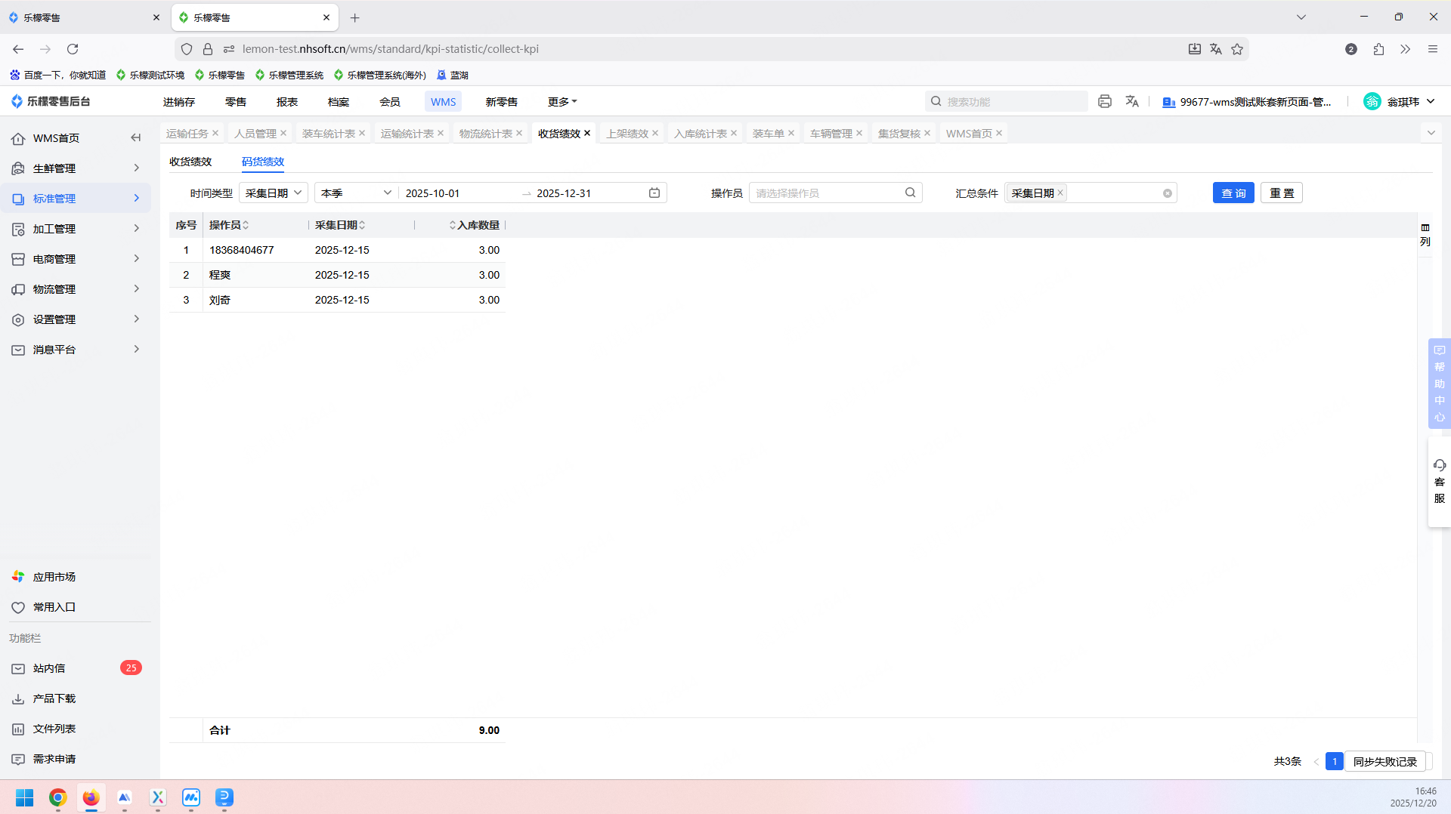Viewport: 1451px width, 814px height.
Task: Open the 时间类型 采集日期 dropdown
Action: 274,193
